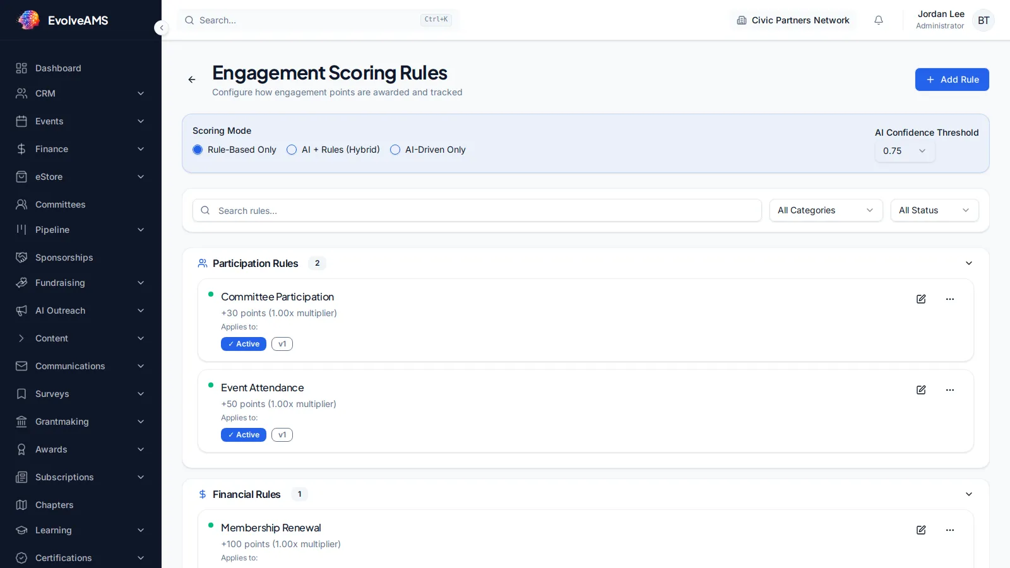This screenshot has height=568, width=1010.
Task: Open the Civic Partners Network organization switcher
Action: (x=793, y=20)
